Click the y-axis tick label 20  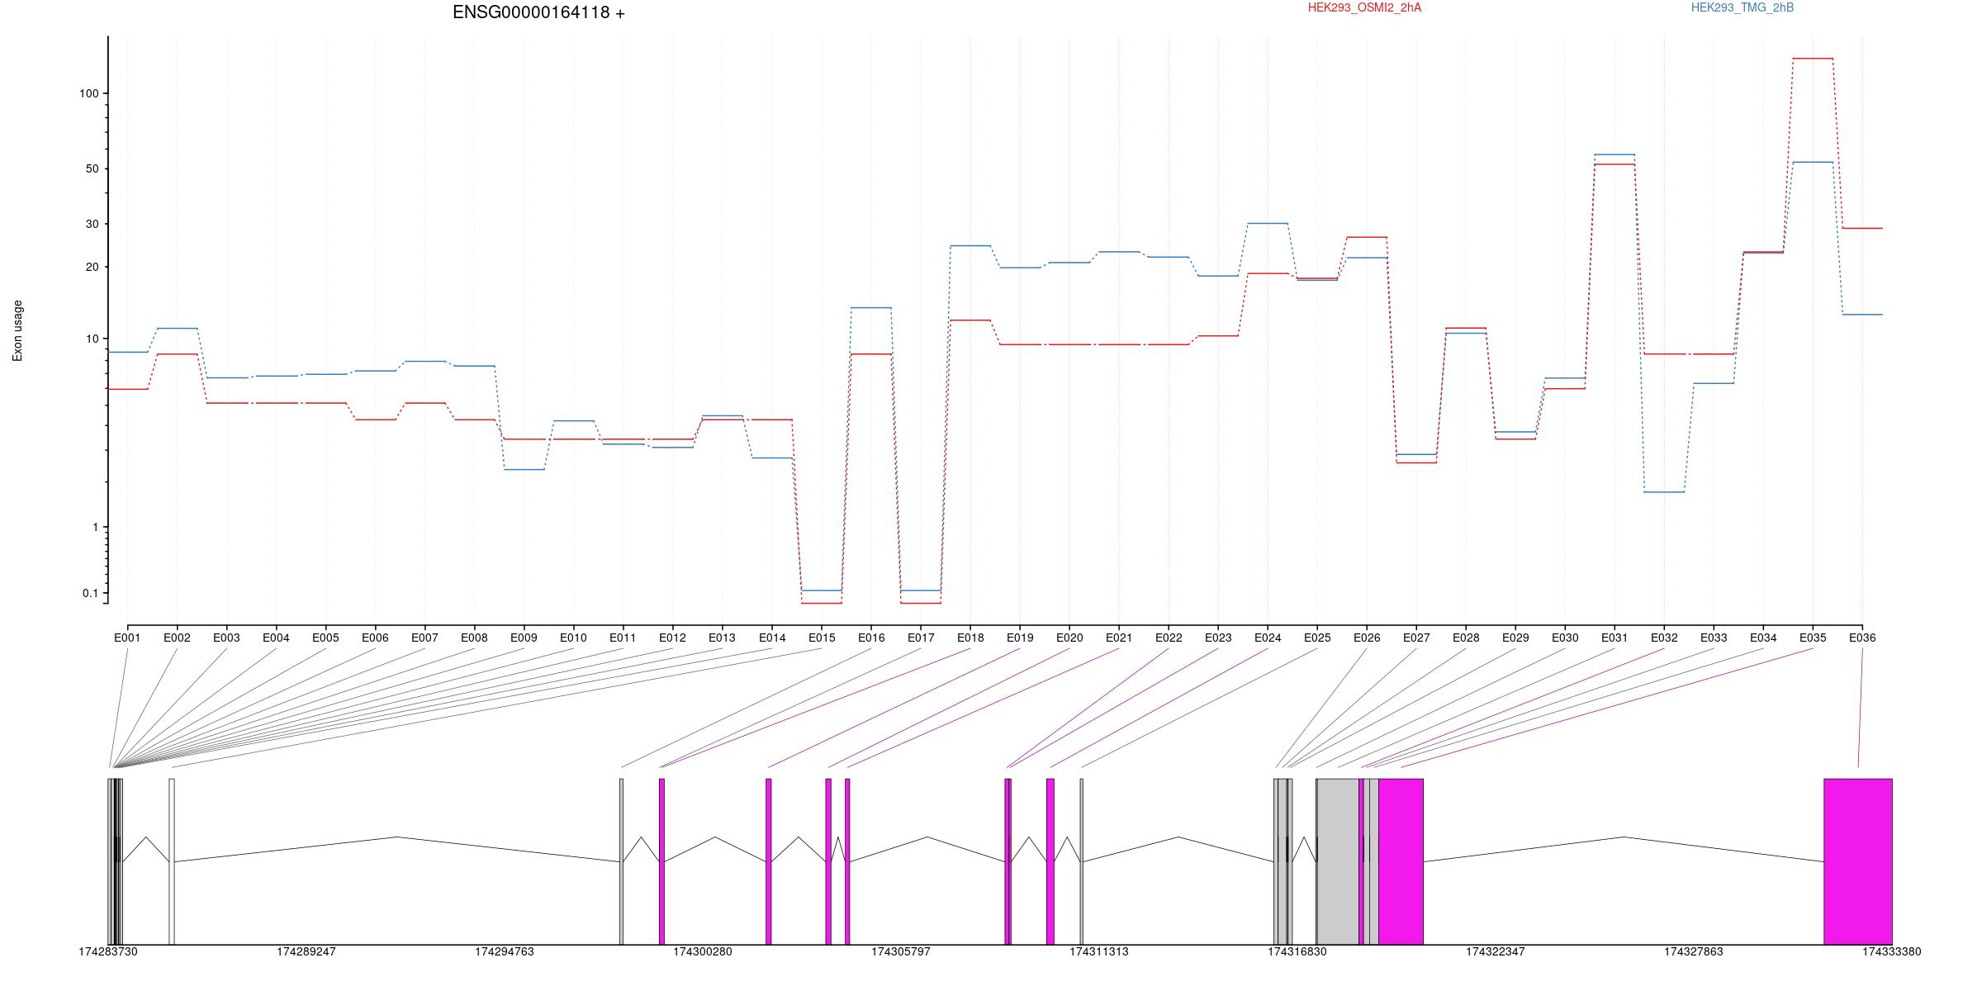(x=92, y=267)
